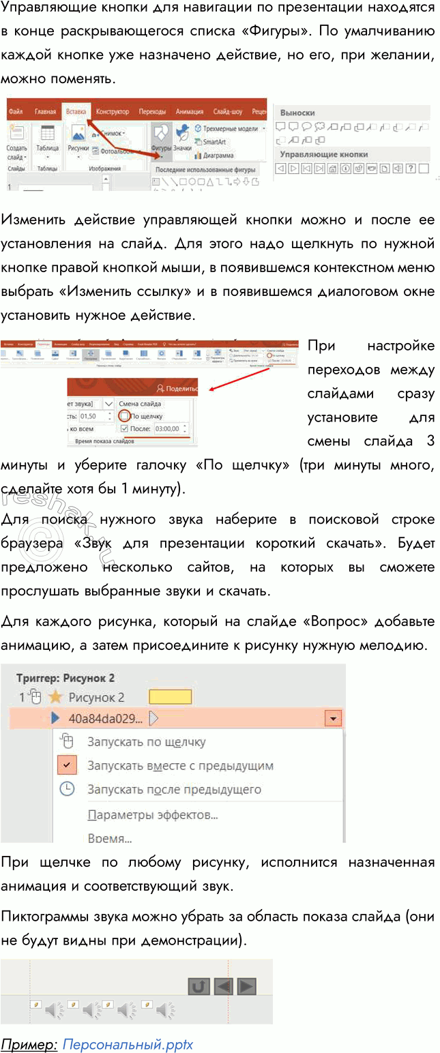Screen dimensions: 440x1053
Task: Click the Поделиться share button
Action: click(x=177, y=388)
